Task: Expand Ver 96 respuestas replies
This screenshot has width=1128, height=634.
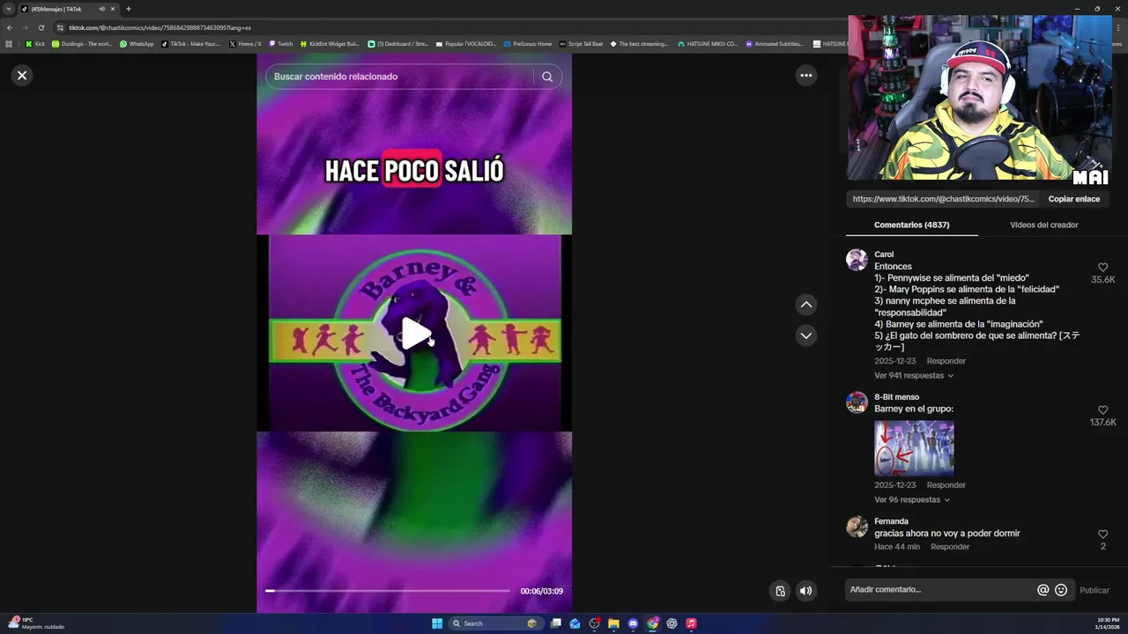Action: tap(912, 500)
